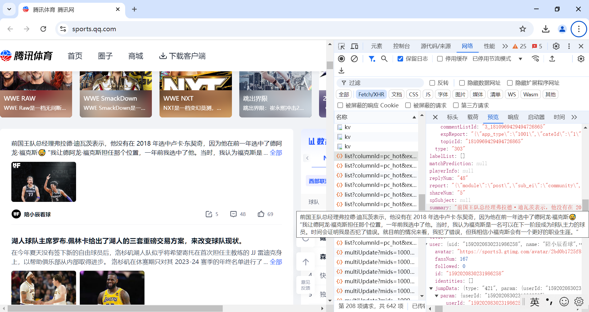
Task: Check the 第三方请求 checkbox
Action: pos(456,106)
